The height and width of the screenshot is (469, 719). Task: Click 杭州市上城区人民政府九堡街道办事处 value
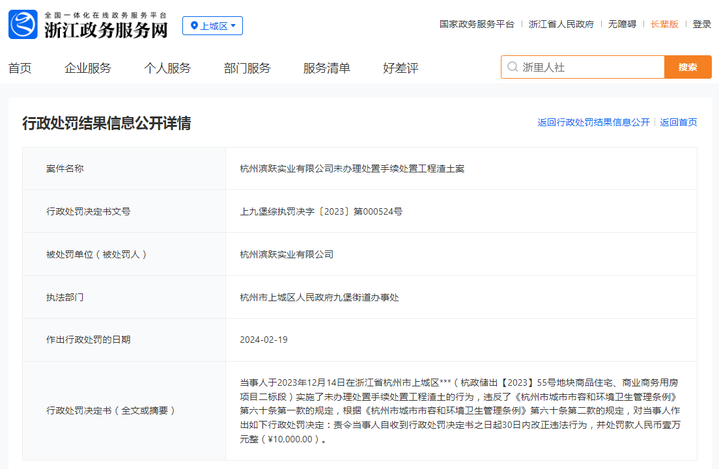(319, 297)
